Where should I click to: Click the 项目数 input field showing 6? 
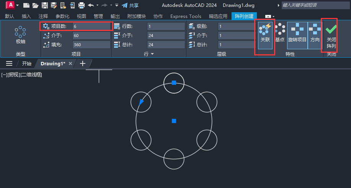[91, 26]
